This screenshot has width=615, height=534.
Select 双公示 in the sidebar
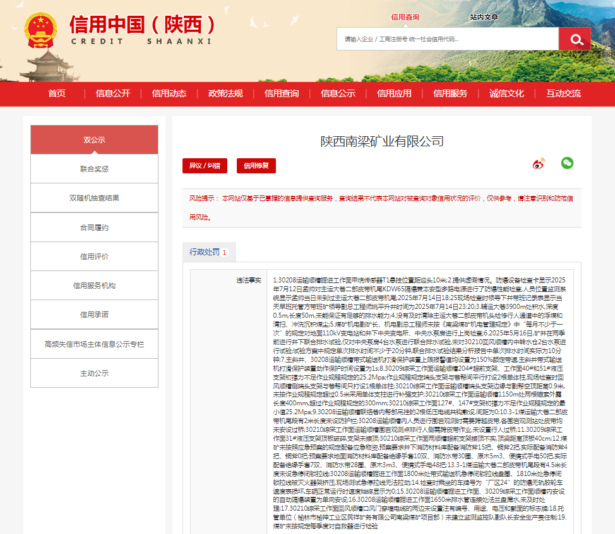click(x=95, y=140)
